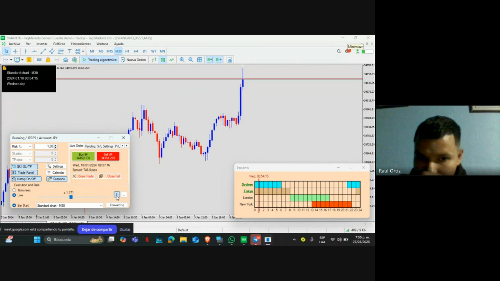The width and height of the screenshot is (500, 281).
Task: Select the Live execution radio button
Action: point(14,195)
